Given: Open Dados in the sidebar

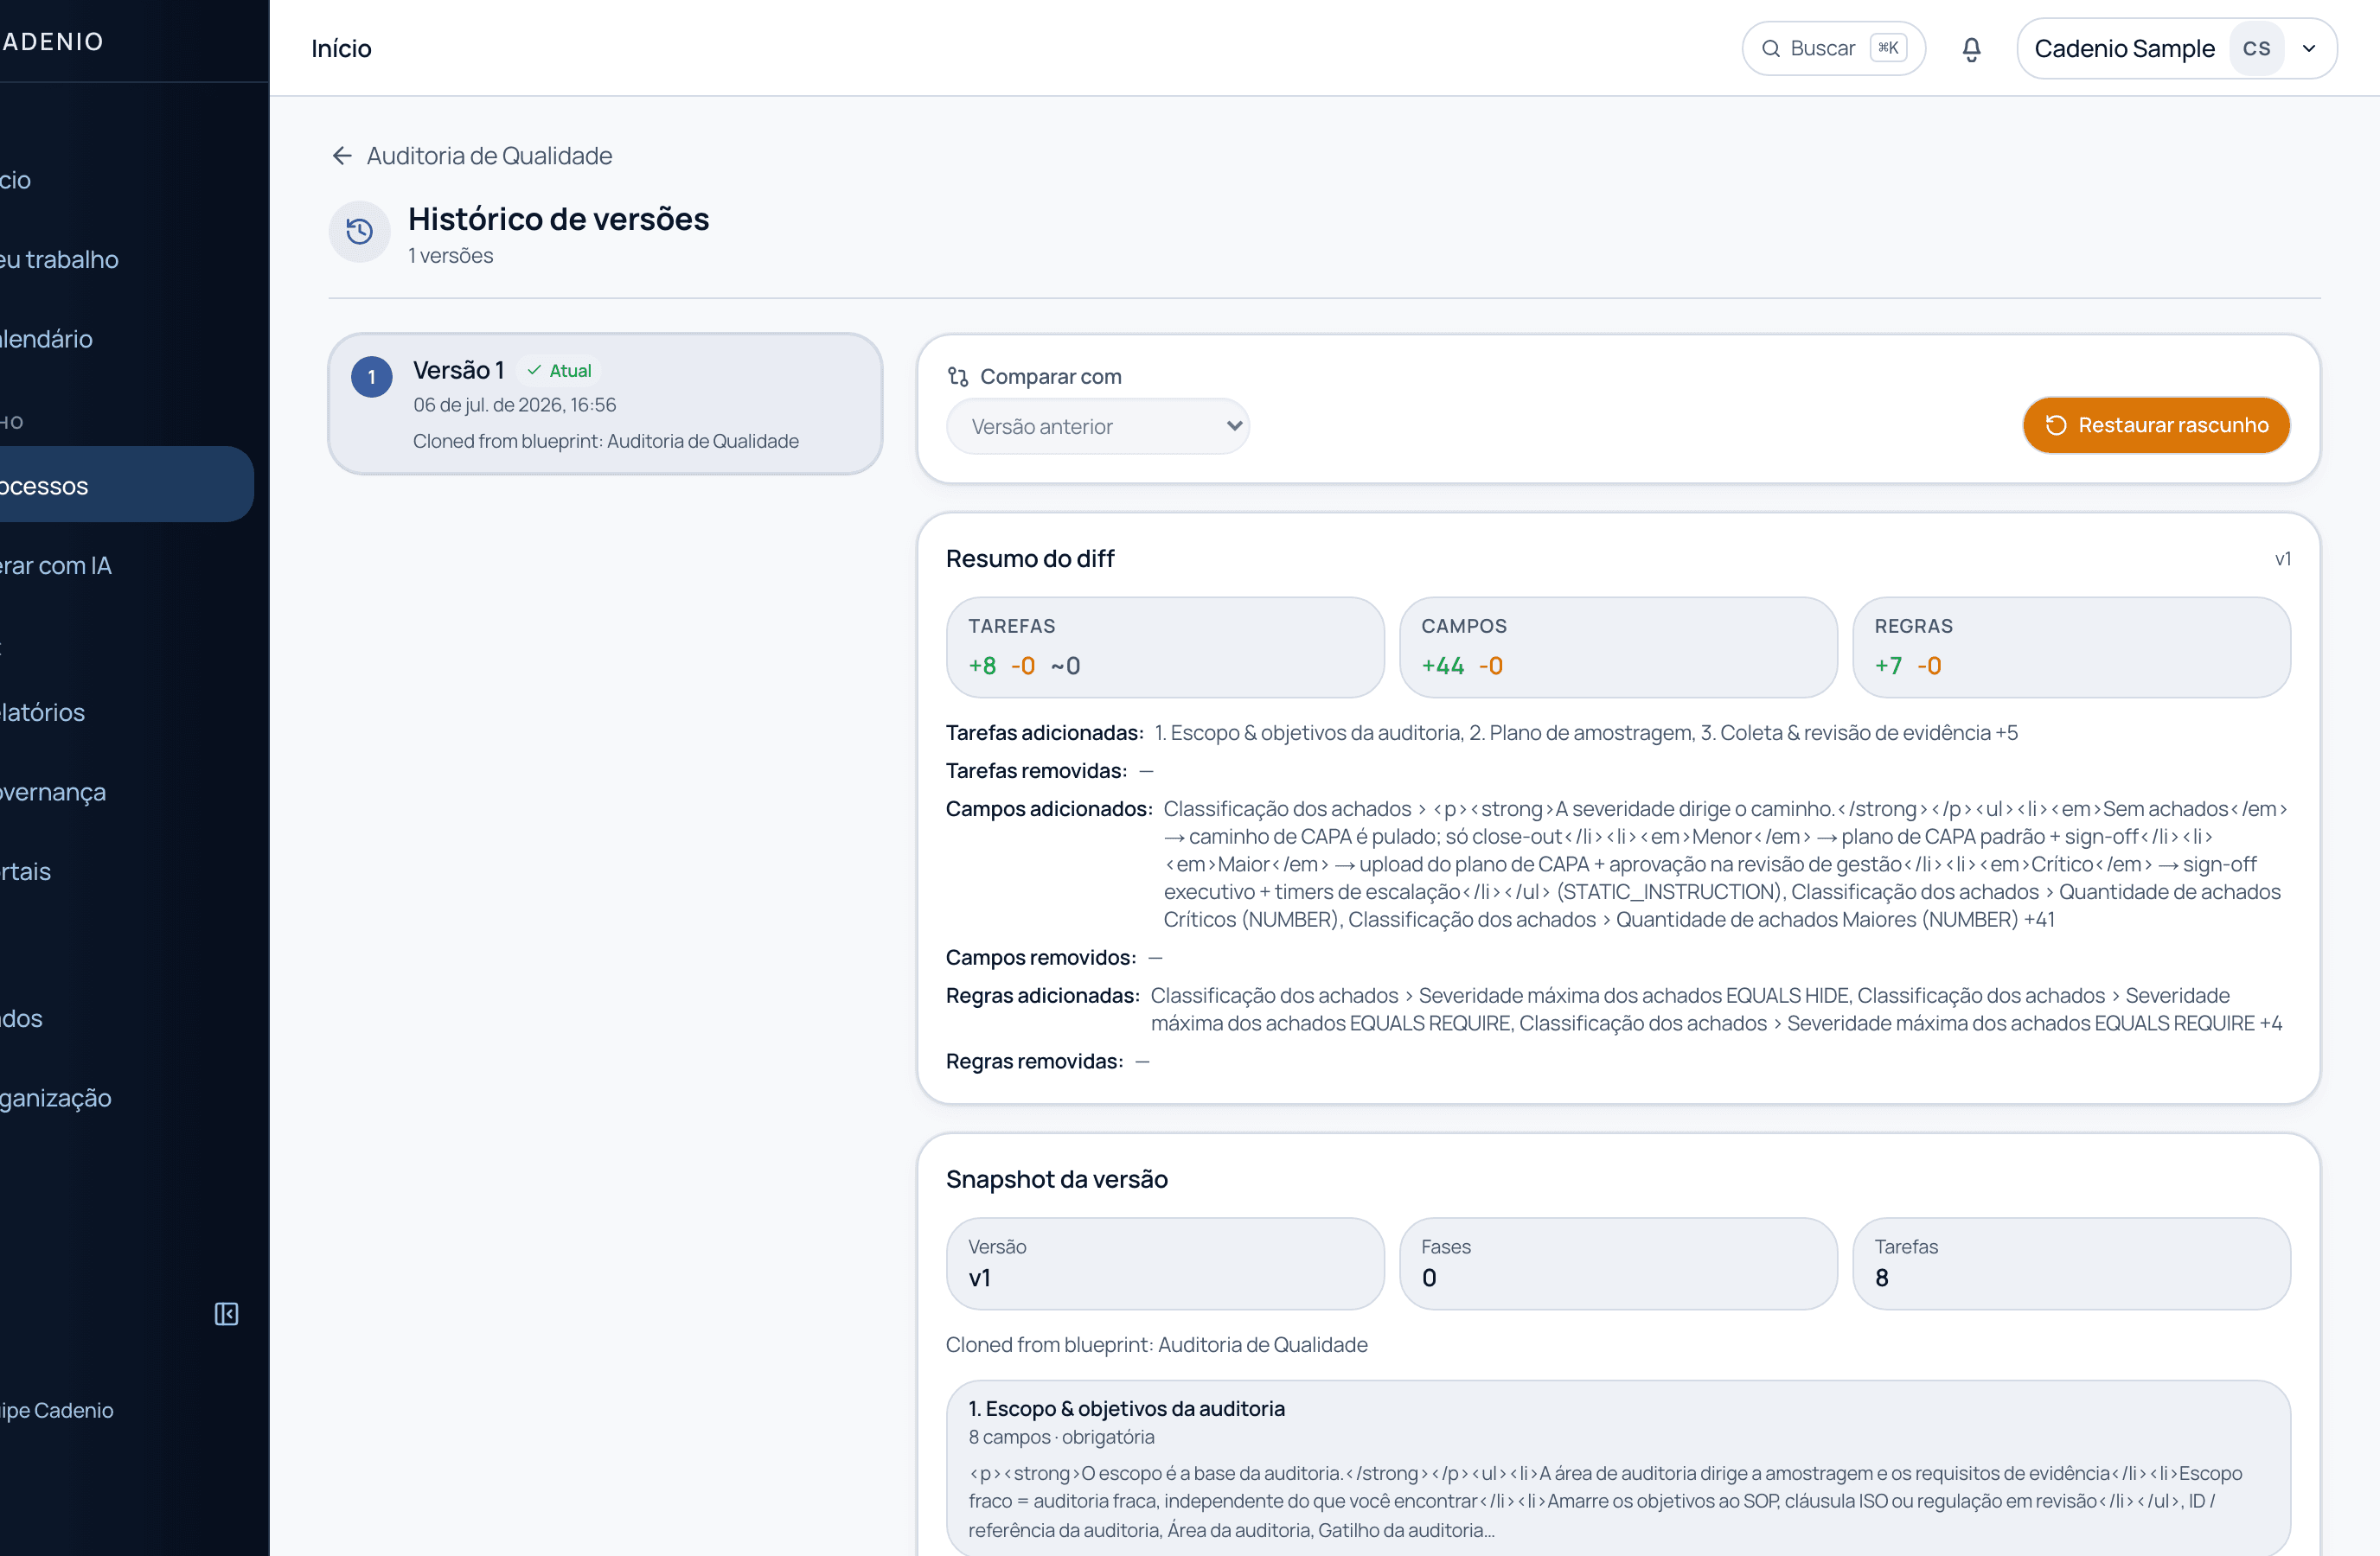Looking at the screenshot, I should [x=22, y=1018].
